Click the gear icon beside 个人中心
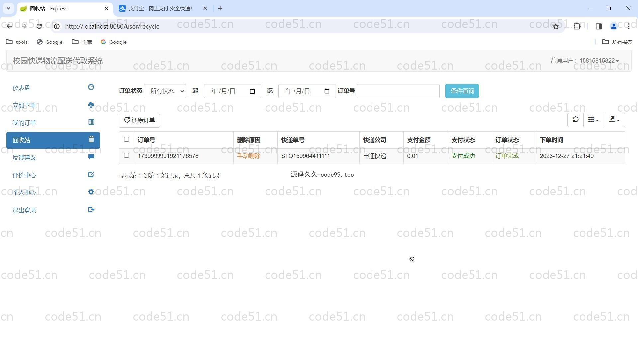 pos(91,192)
